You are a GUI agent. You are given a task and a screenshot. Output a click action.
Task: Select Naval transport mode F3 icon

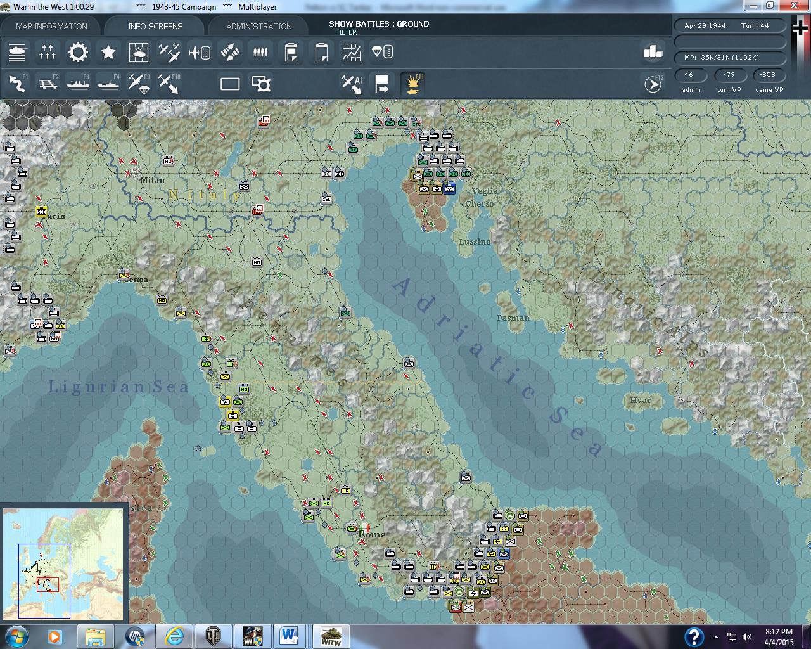(x=78, y=84)
